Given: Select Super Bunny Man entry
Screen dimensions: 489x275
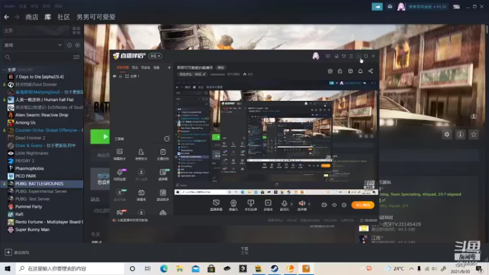Looking at the screenshot, I should click(x=32, y=230).
